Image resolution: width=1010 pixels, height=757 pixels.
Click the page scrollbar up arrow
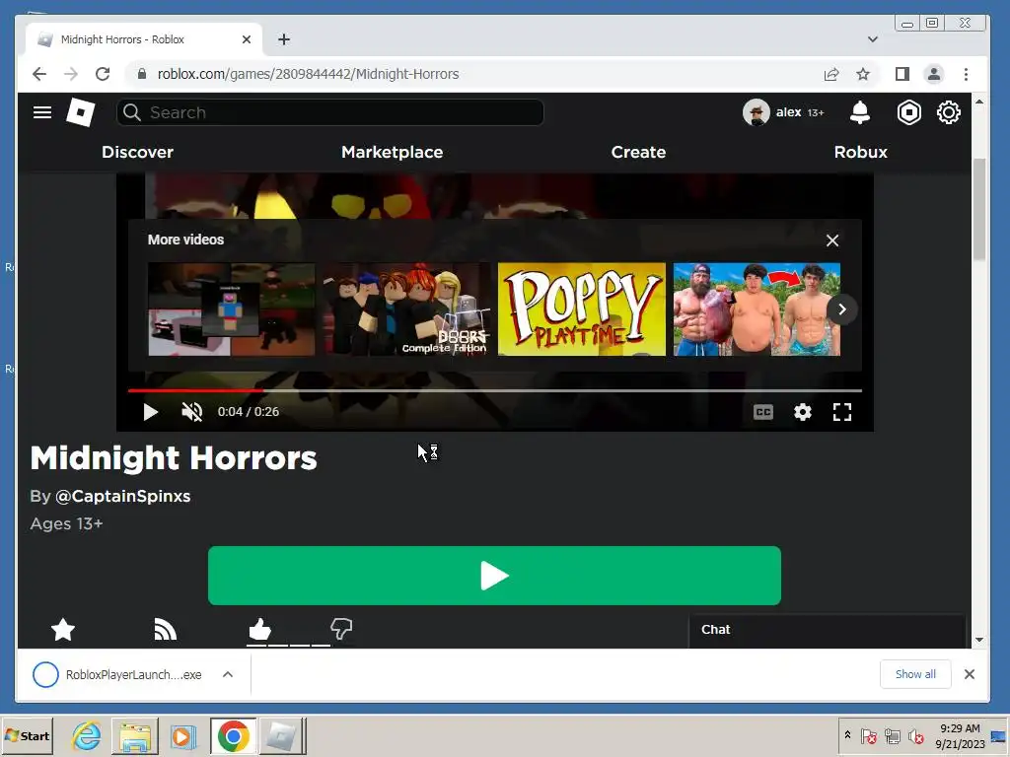pyautogui.click(x=979, y=102)
